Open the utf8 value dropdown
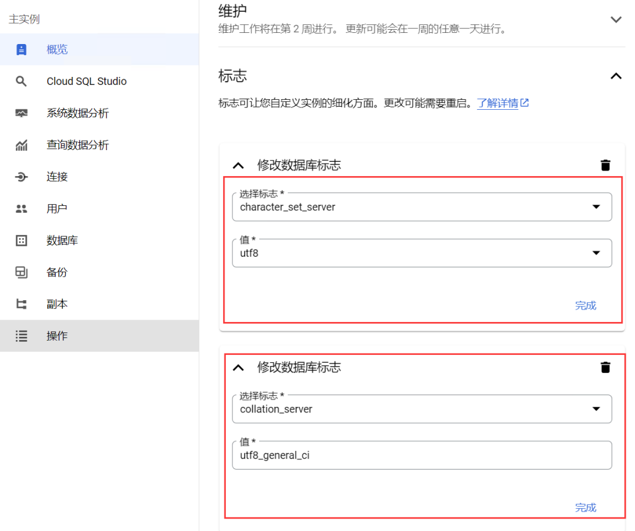The height and width of the screenshot is (531, 635). (x=422, y=253)
